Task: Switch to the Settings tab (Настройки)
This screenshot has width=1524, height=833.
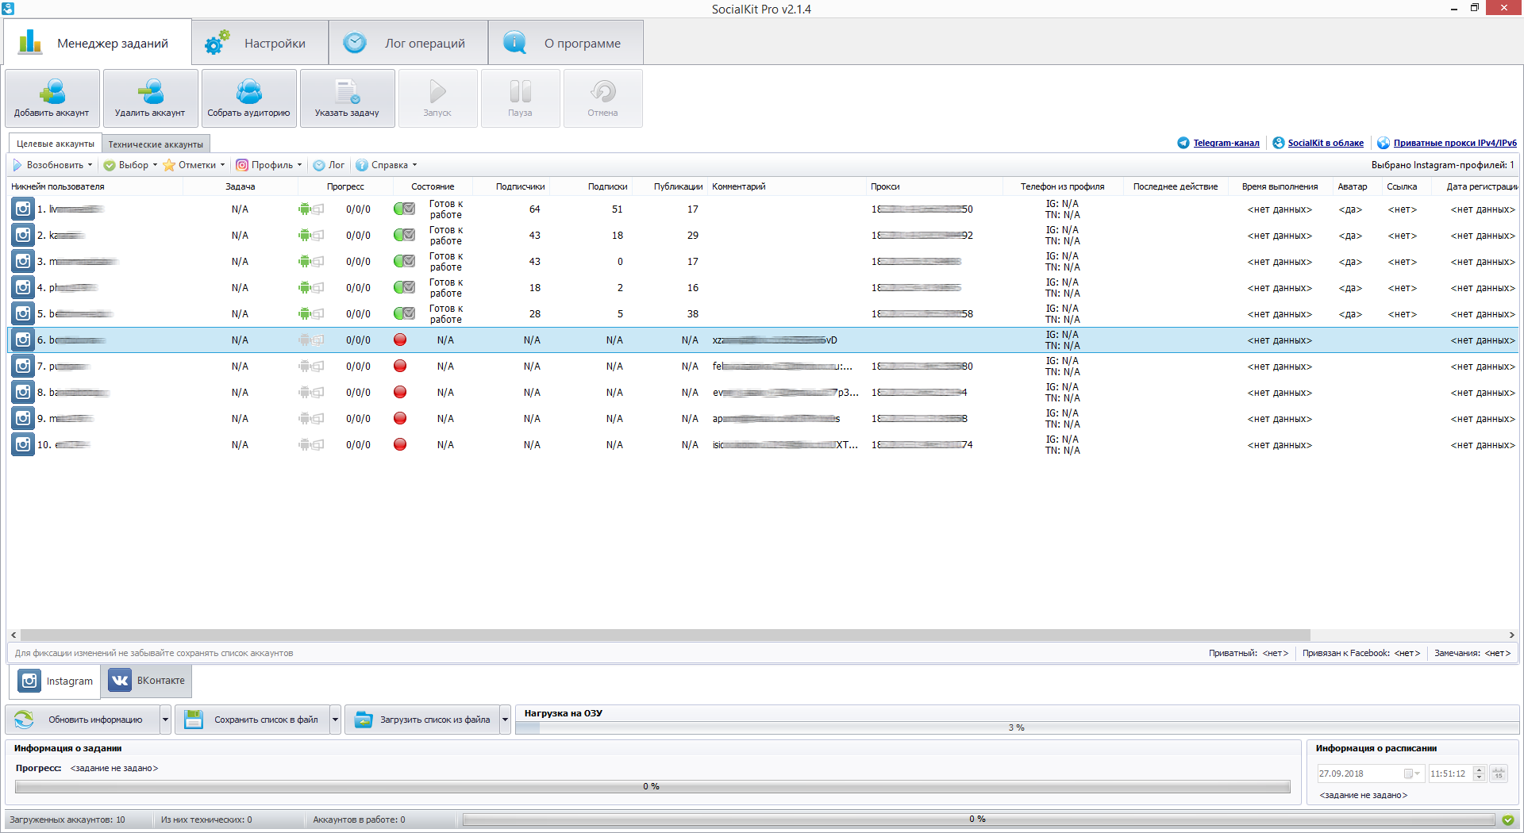Action: coord(260,43)
